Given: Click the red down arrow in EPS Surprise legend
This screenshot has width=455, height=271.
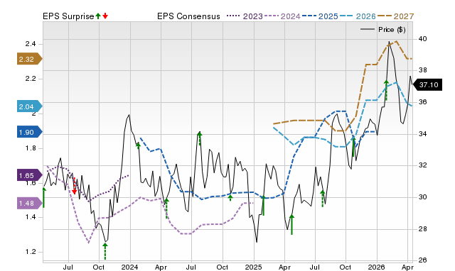Looking at the screenshot, I should click(x=105, y=16).
